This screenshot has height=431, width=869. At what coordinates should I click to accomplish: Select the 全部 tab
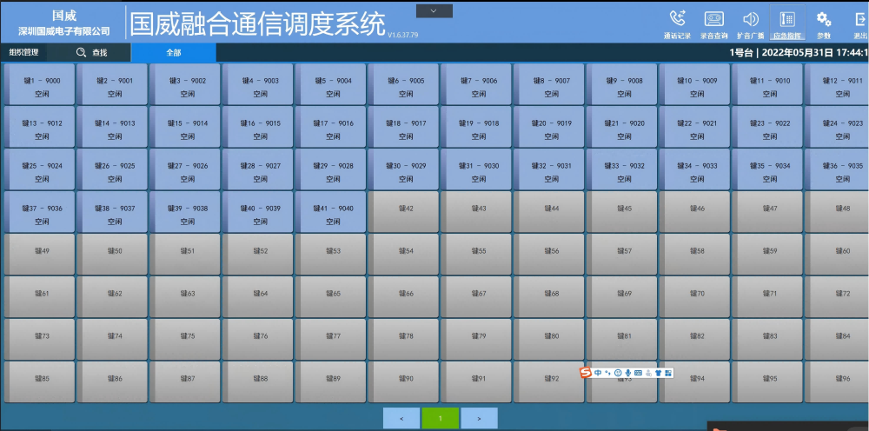[x=174, y=53]
